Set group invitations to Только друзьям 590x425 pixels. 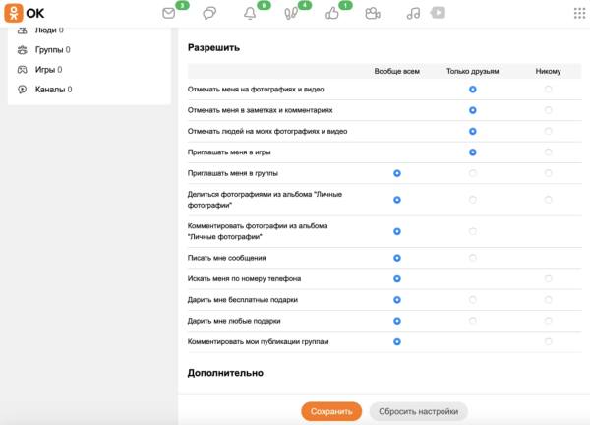pyautogui.click(x=473, y=173)
